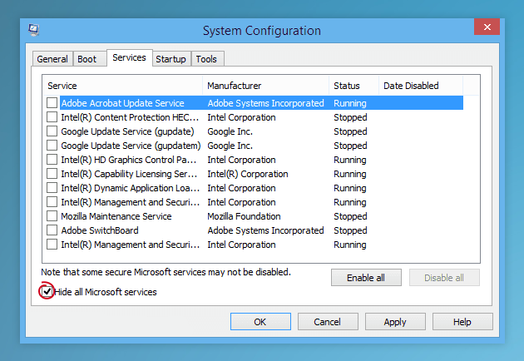Check the Adobe Acrobat Update Service box
Viewport: 524px width, 361px height.
(x=52, y=102)
